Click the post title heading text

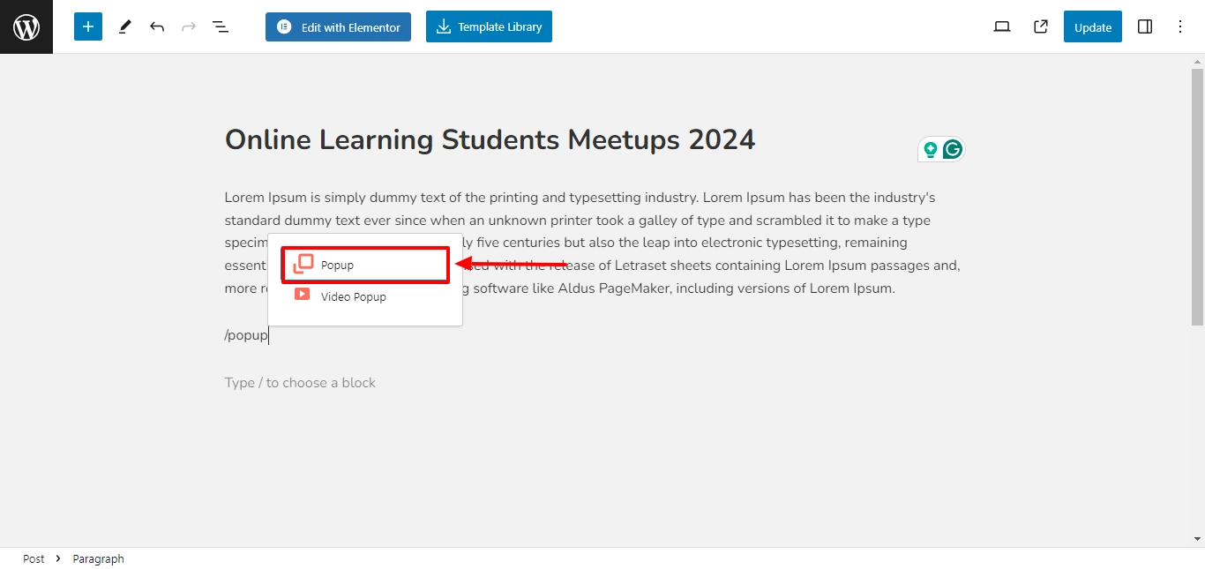[490, 139]
